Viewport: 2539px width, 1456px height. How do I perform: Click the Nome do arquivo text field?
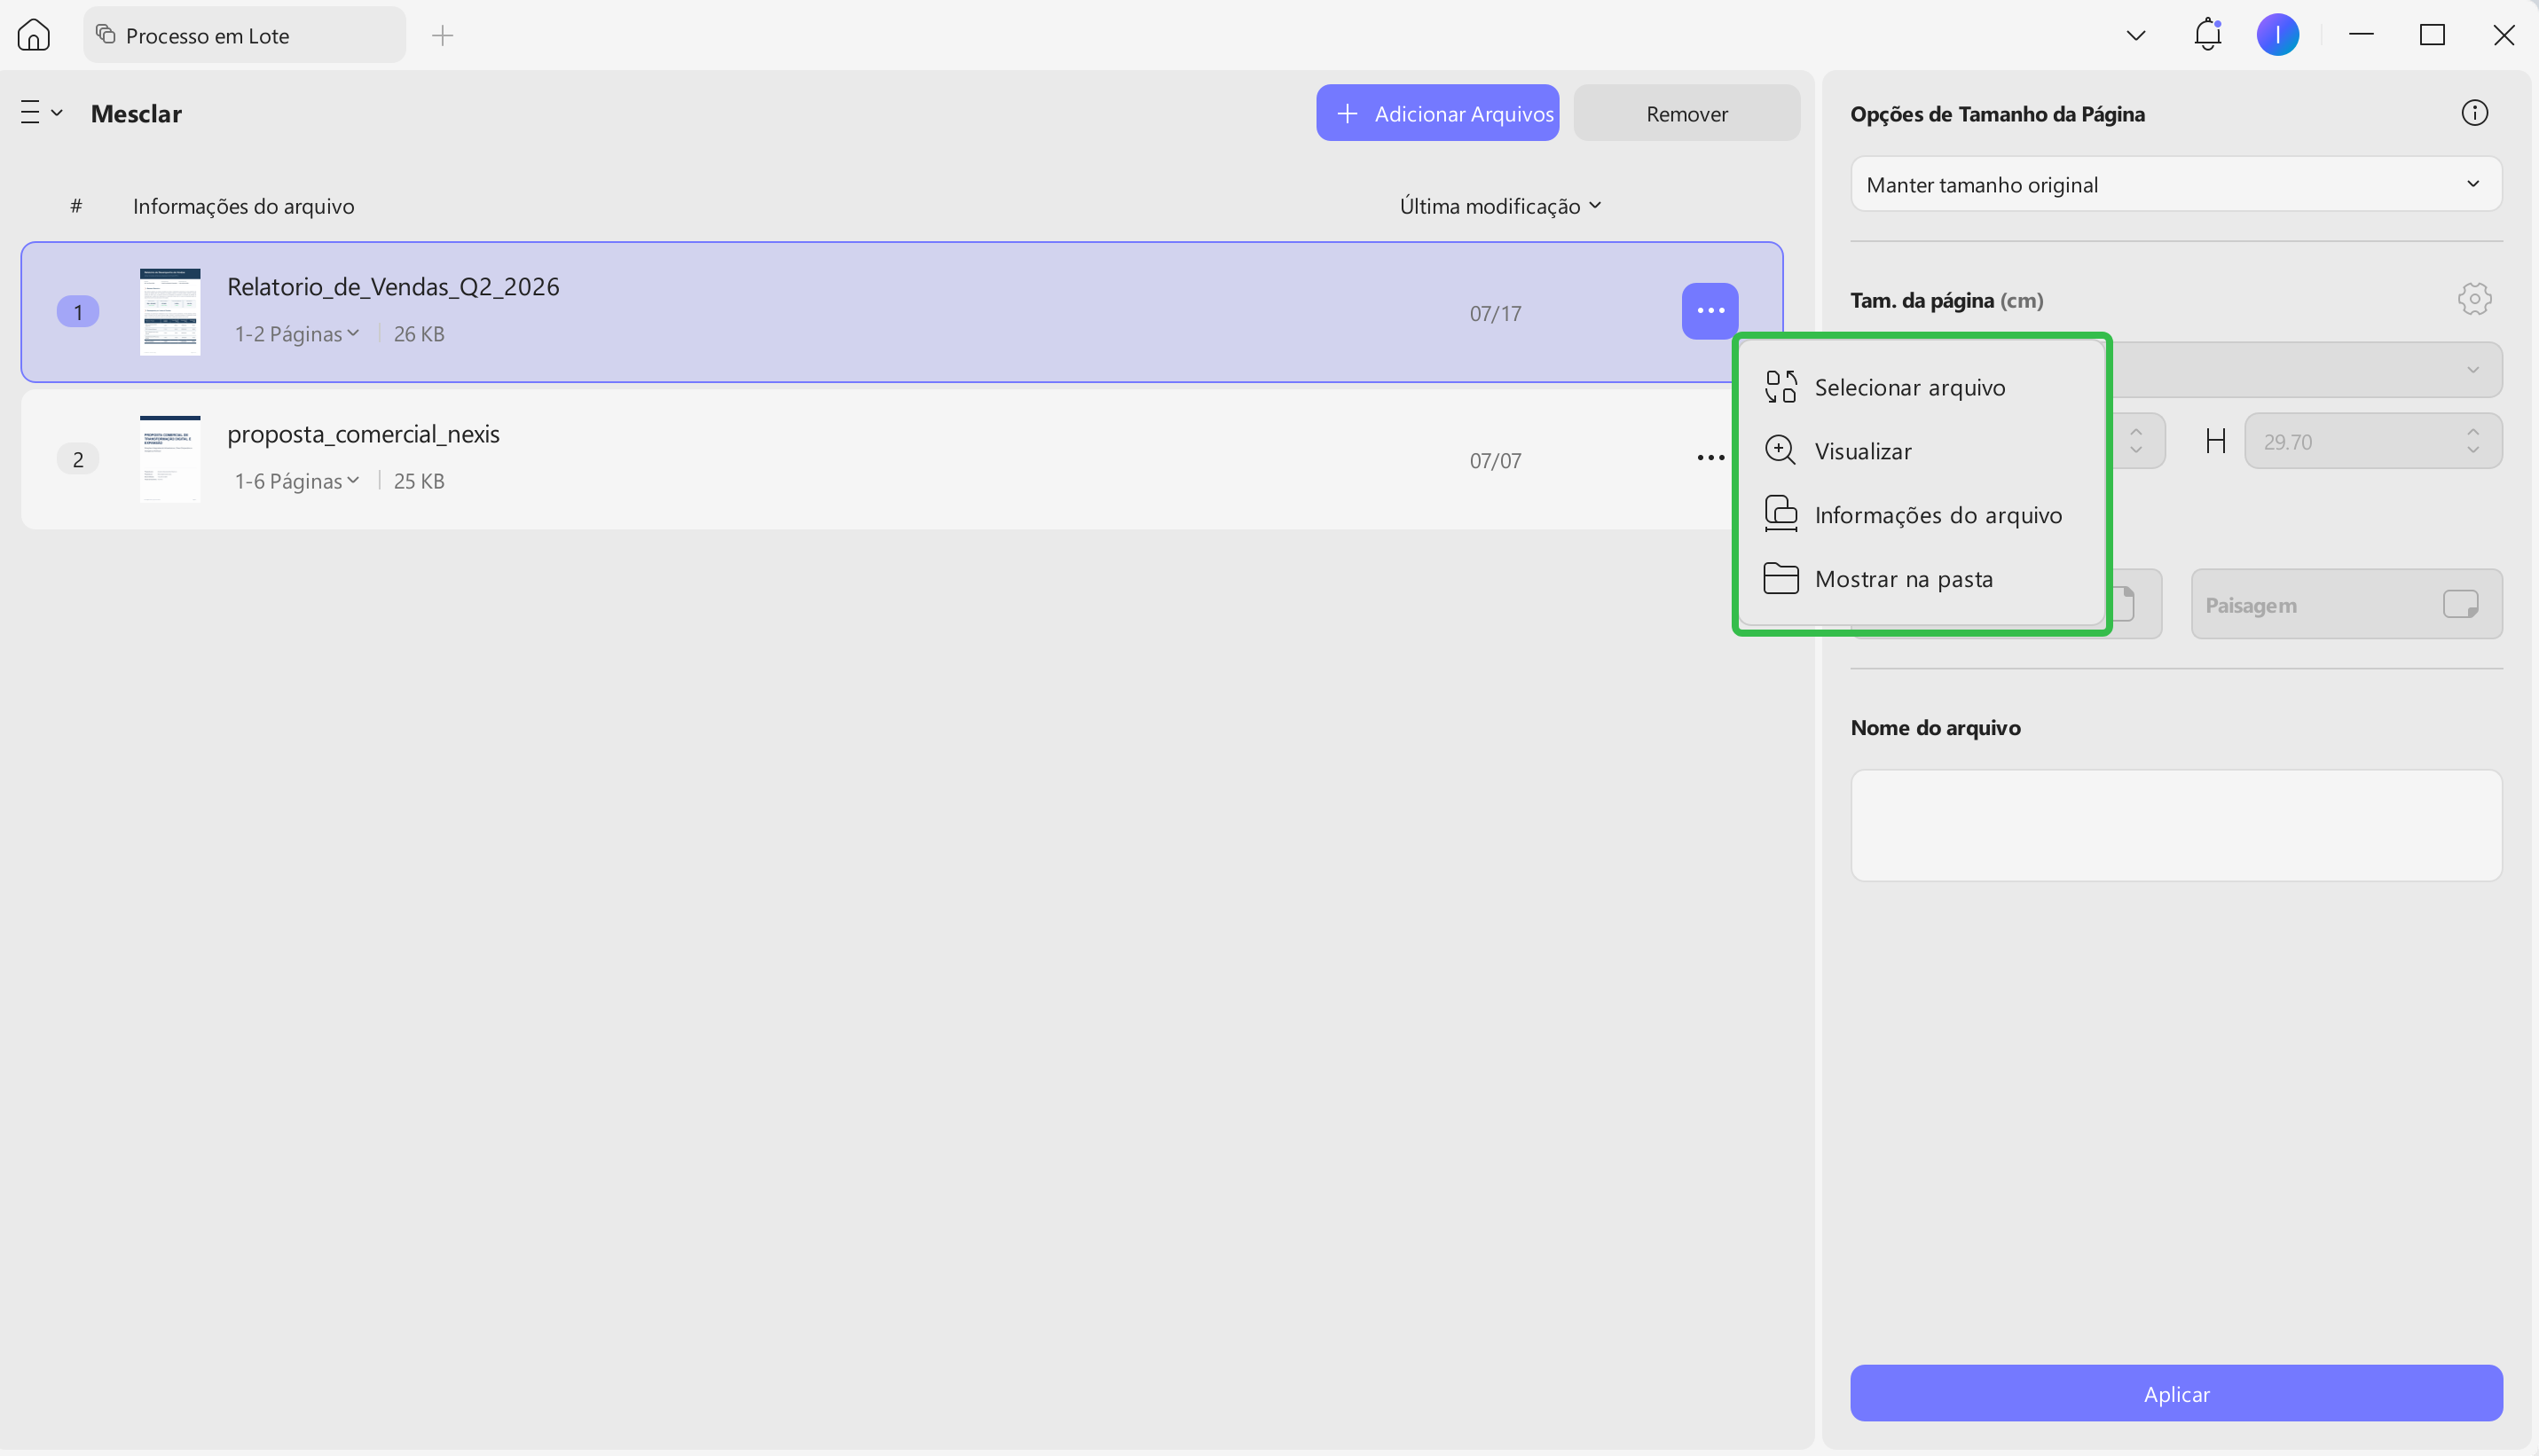click(2176, 825)
